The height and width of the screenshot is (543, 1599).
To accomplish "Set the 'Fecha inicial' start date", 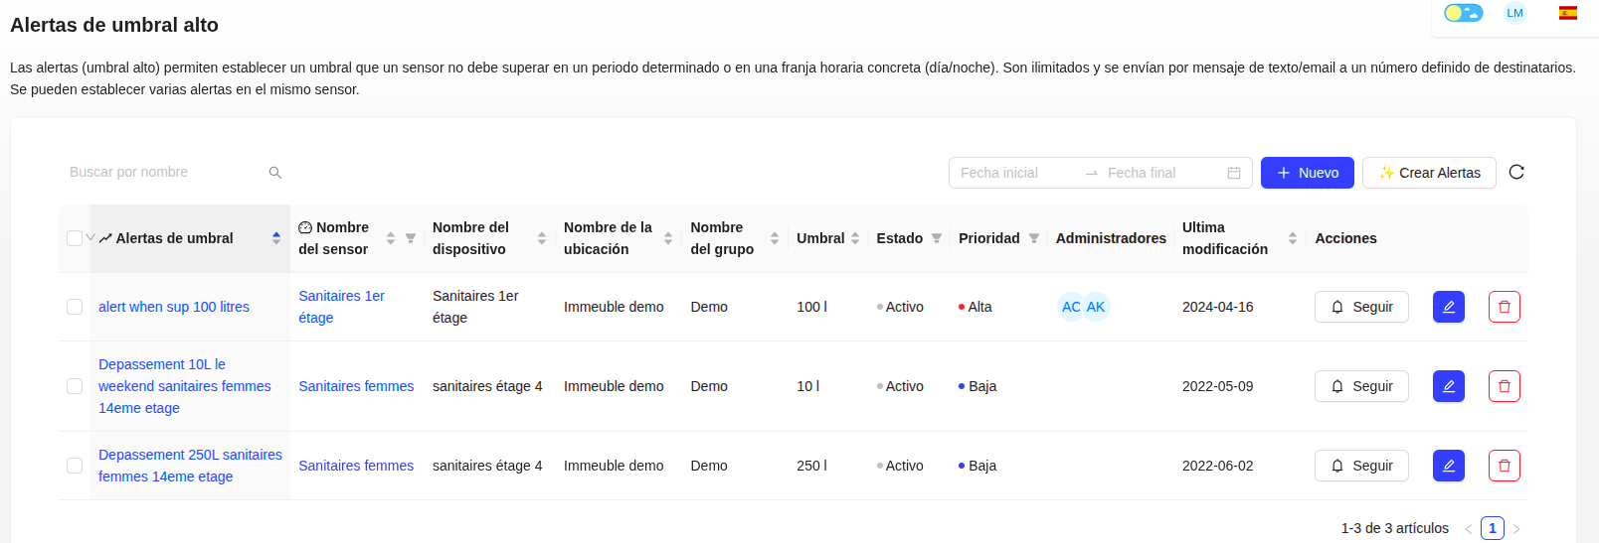I will point(1014,173).
